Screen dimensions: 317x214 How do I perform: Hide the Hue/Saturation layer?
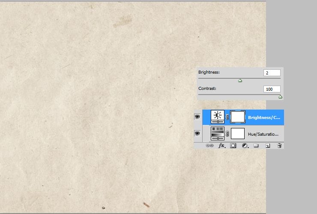pyautogui.click(x=197, y=134)
